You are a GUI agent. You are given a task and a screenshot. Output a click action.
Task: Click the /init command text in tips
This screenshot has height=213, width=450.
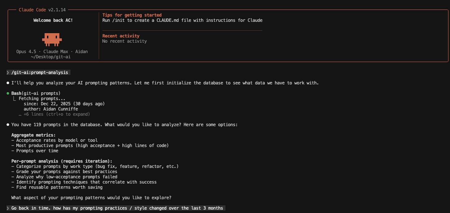point(120,20)
